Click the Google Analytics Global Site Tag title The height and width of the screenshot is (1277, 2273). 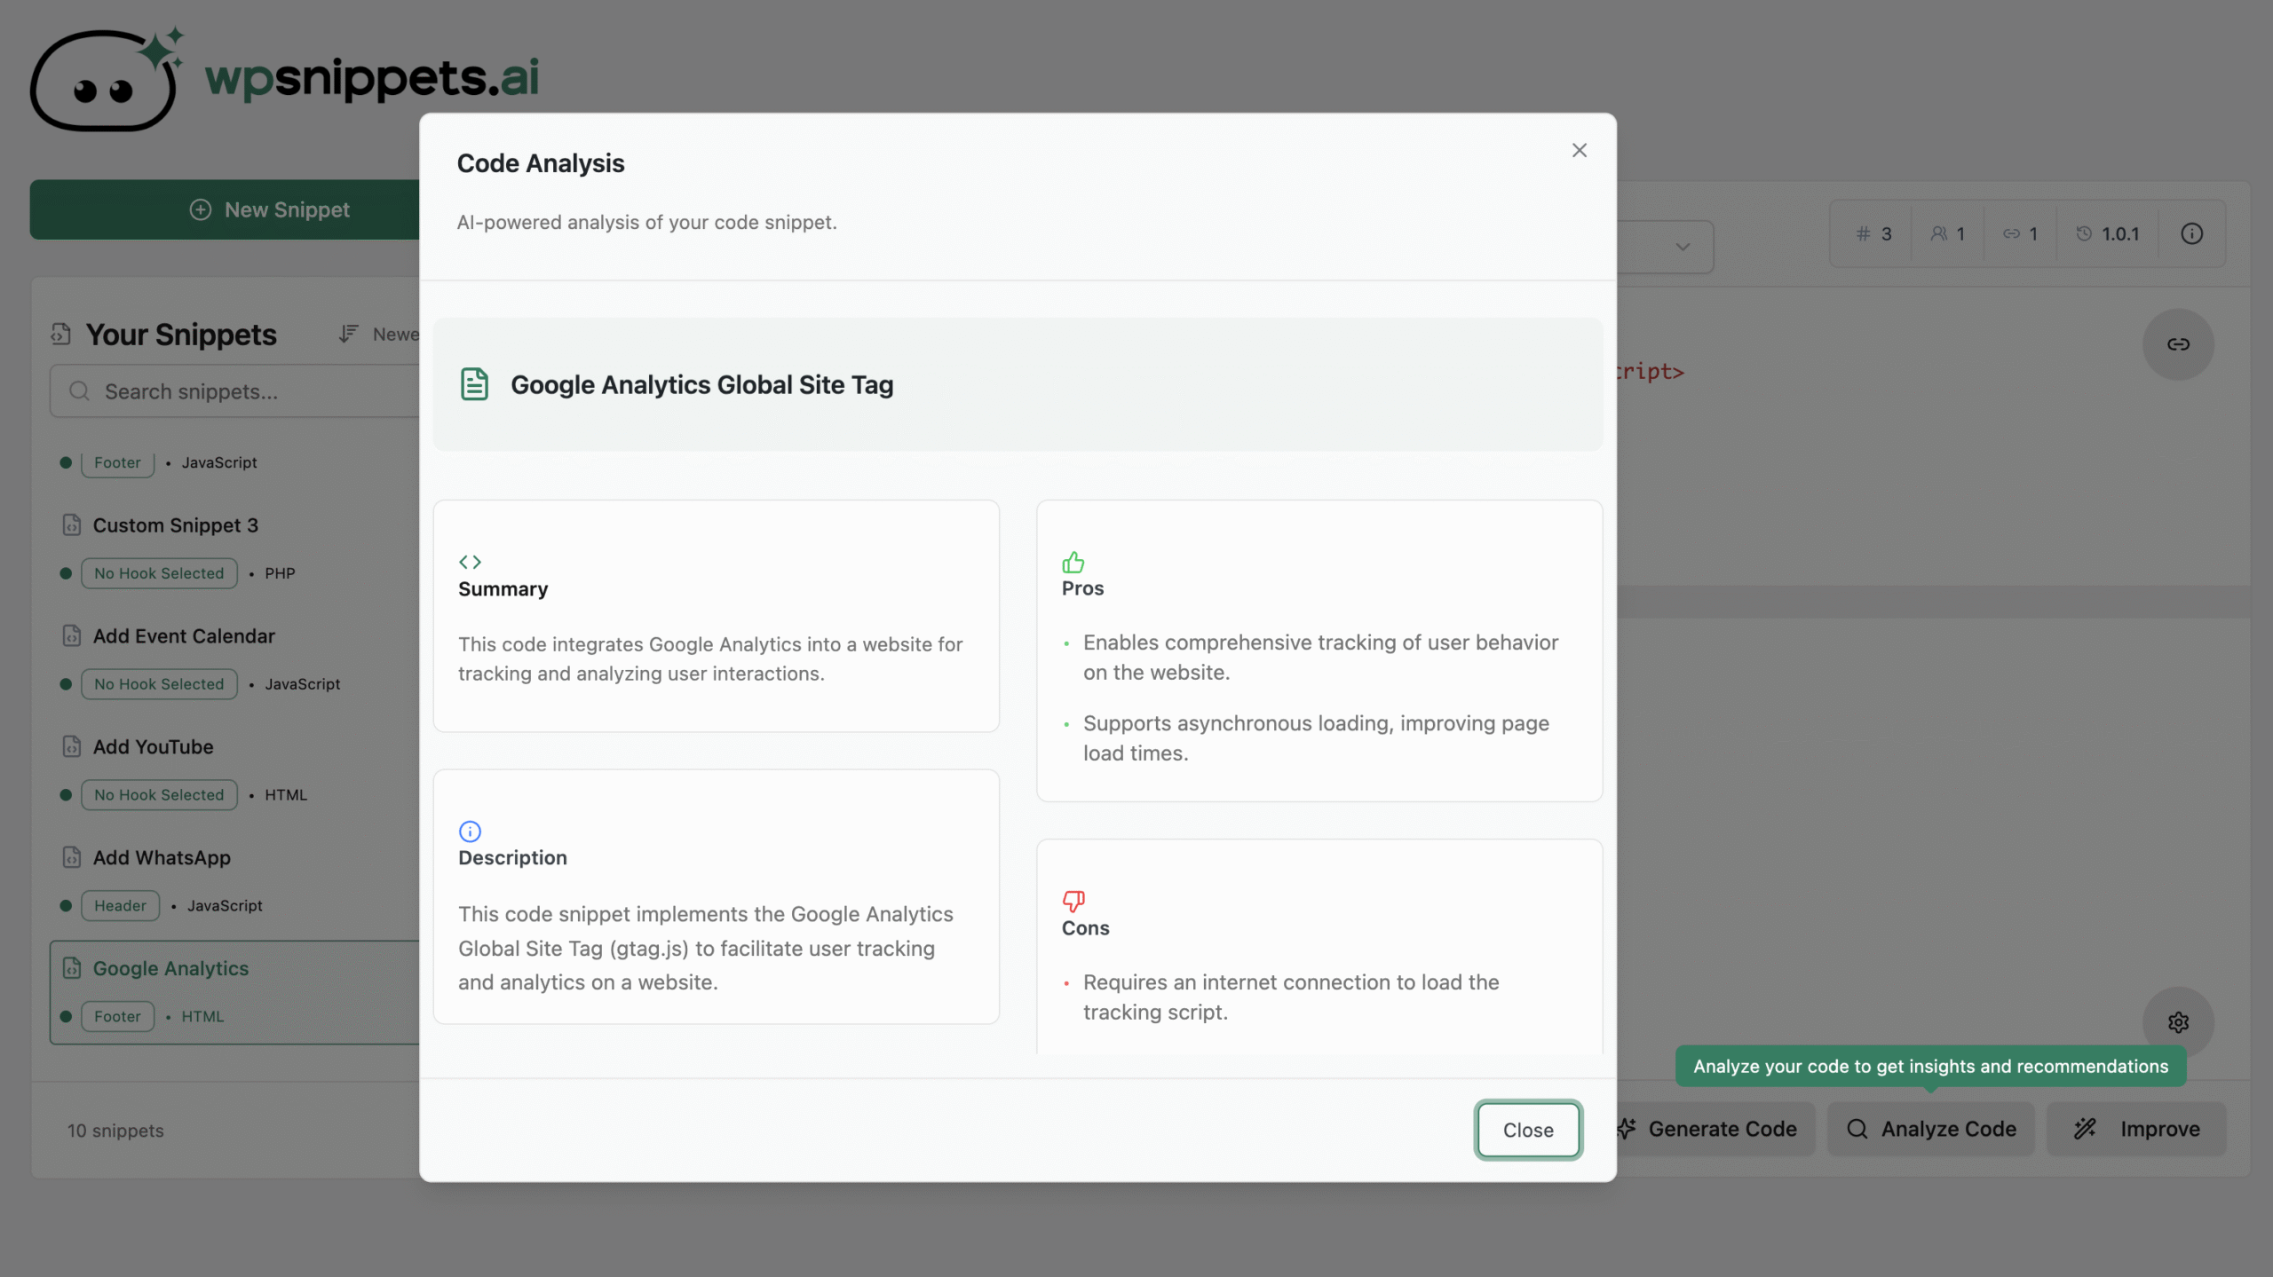(701, 385)
